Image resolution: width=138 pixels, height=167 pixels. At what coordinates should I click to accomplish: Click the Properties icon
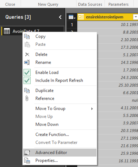(27, 161)
